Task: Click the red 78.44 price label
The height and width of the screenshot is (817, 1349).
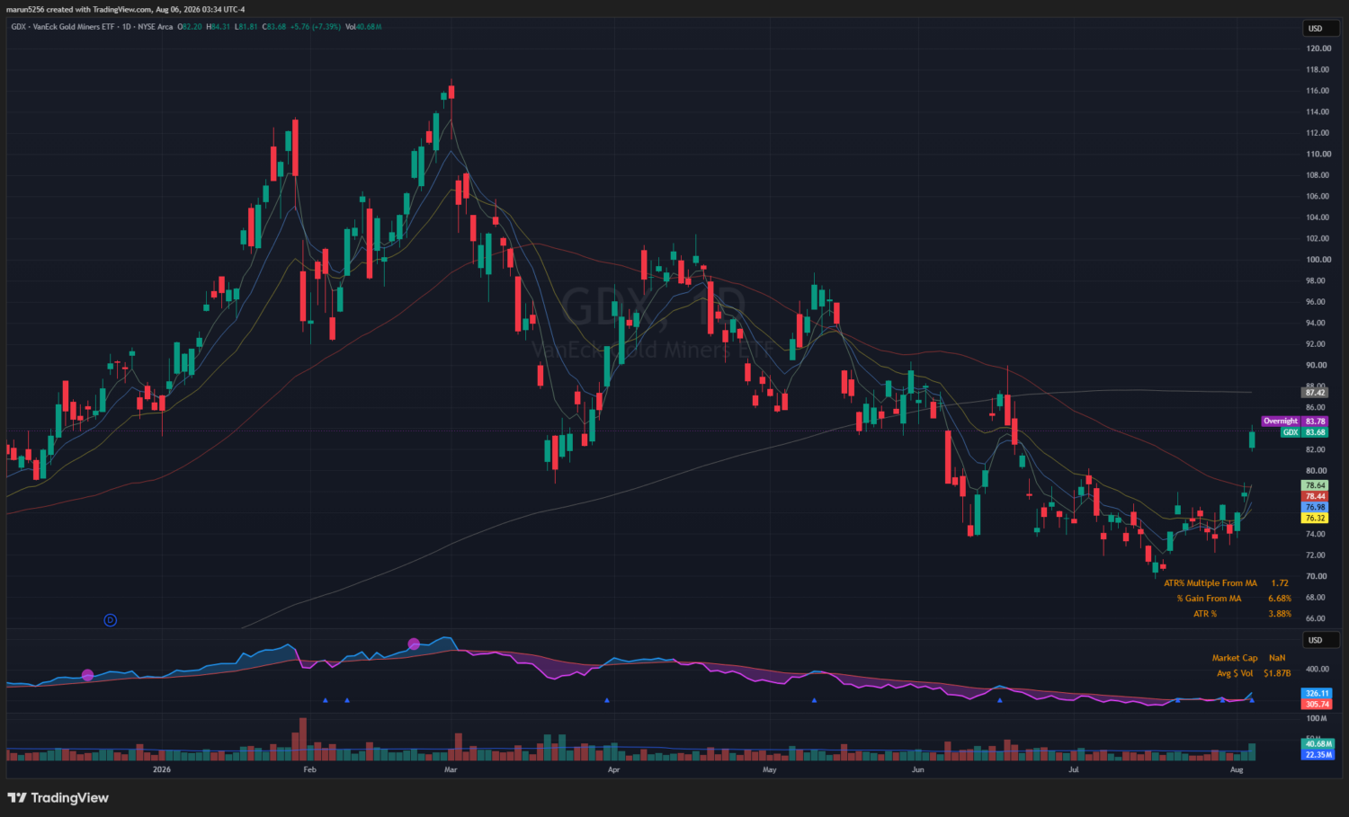Action: [x=1315, y=496]
